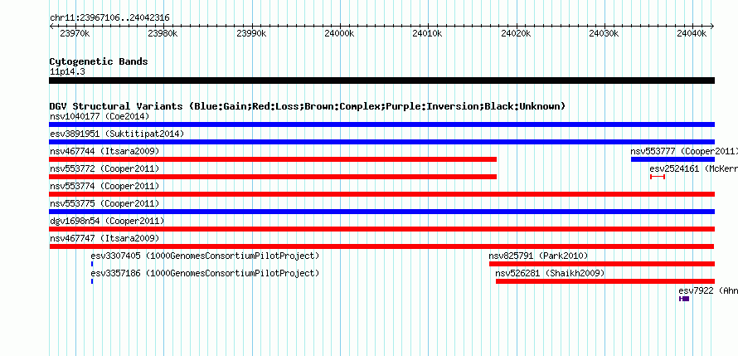738x356 pixels.
Task: Open the esv3891951 (Suktitipat2014) label
Action: coord(117,134)
